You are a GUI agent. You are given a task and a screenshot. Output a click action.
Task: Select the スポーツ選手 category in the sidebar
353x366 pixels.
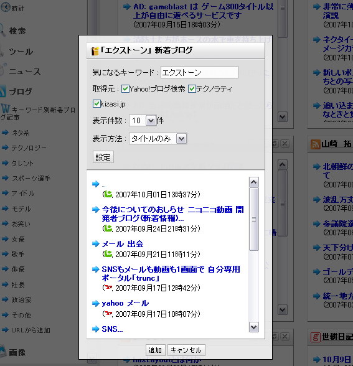(x=31, y=178)
